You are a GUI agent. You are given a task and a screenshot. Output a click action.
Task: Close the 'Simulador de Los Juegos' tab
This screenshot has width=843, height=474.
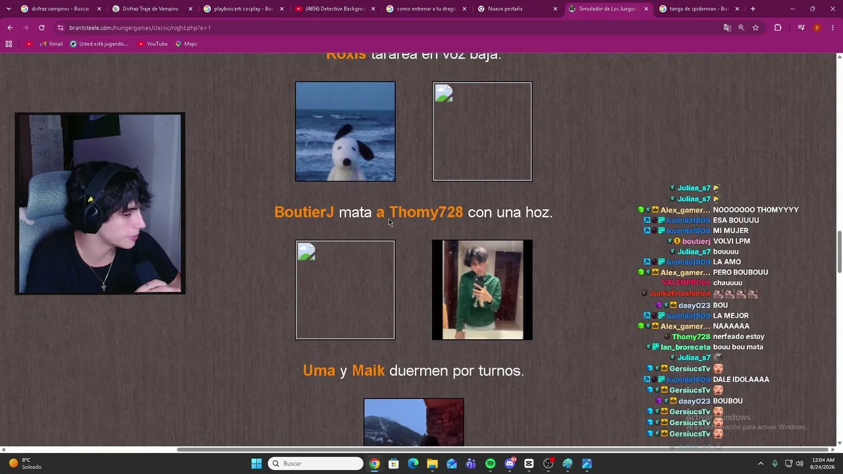pyautogui.click(x=646, y=9)
